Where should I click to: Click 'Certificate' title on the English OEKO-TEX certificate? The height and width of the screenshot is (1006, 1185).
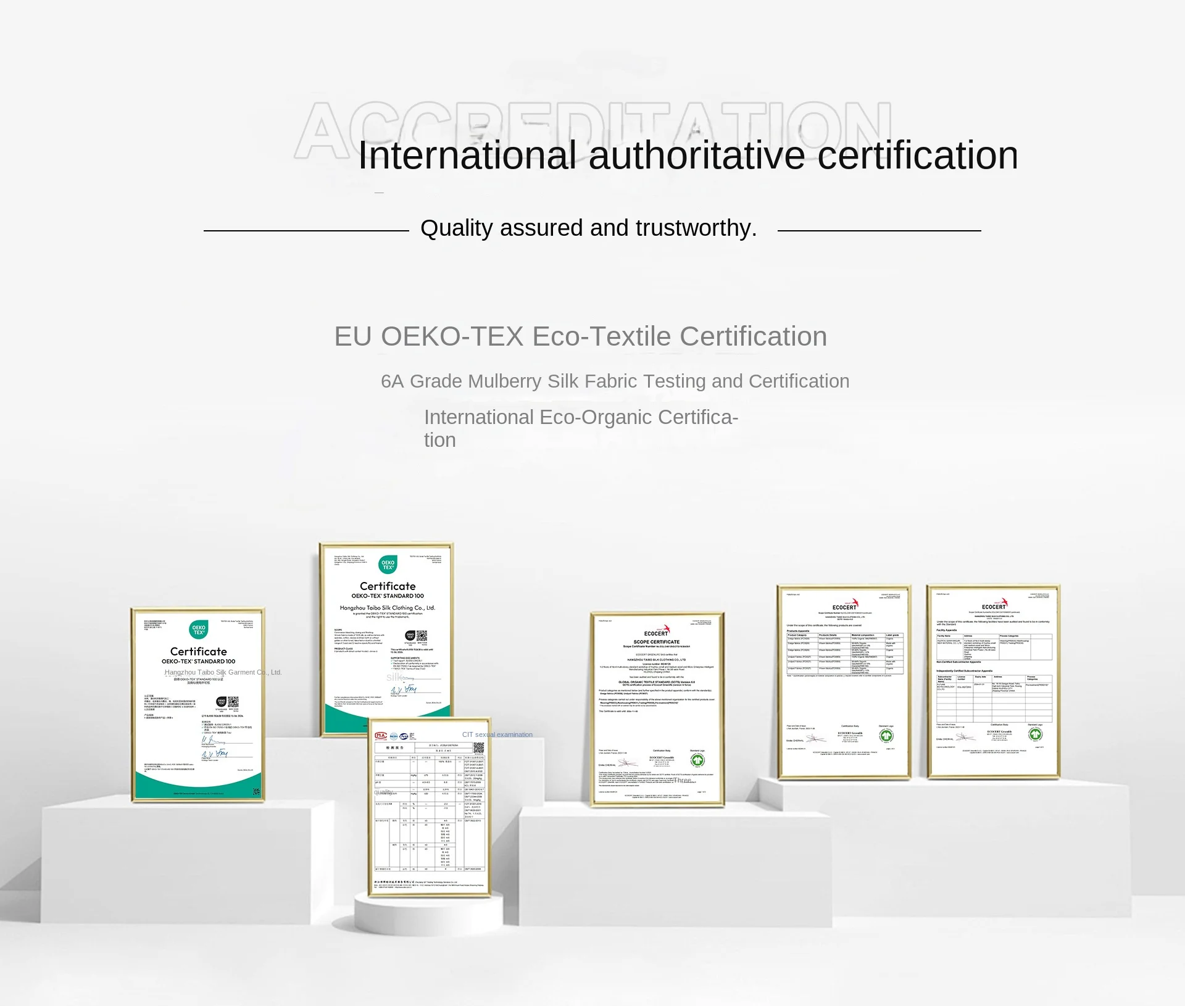[x=388, y=586]
